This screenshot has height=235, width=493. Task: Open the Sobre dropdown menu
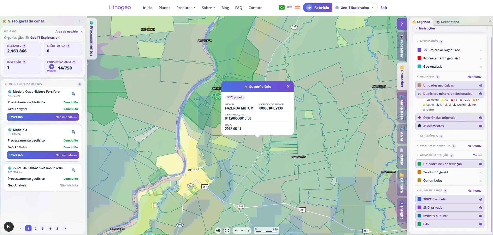point(208,8)
